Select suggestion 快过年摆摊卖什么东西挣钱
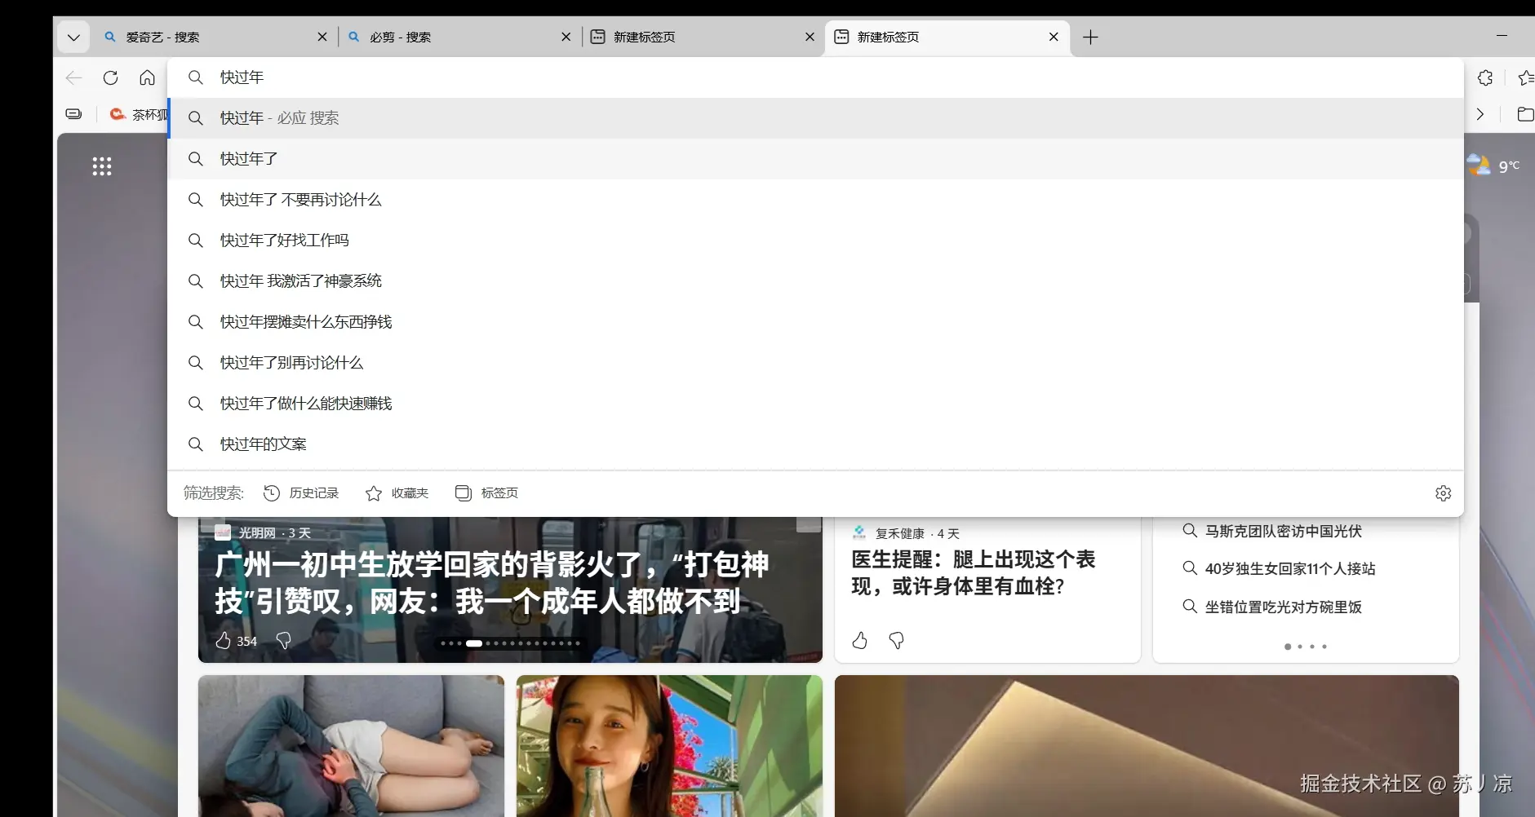The height and width of the screenshot is (817, 1535). pyautogui.click(x=815, y=322)
